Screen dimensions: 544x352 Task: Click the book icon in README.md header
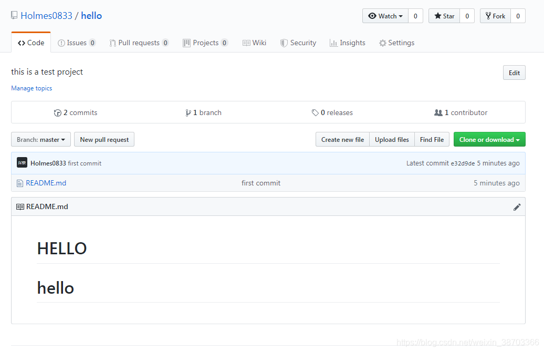click(x=20, y=207)
